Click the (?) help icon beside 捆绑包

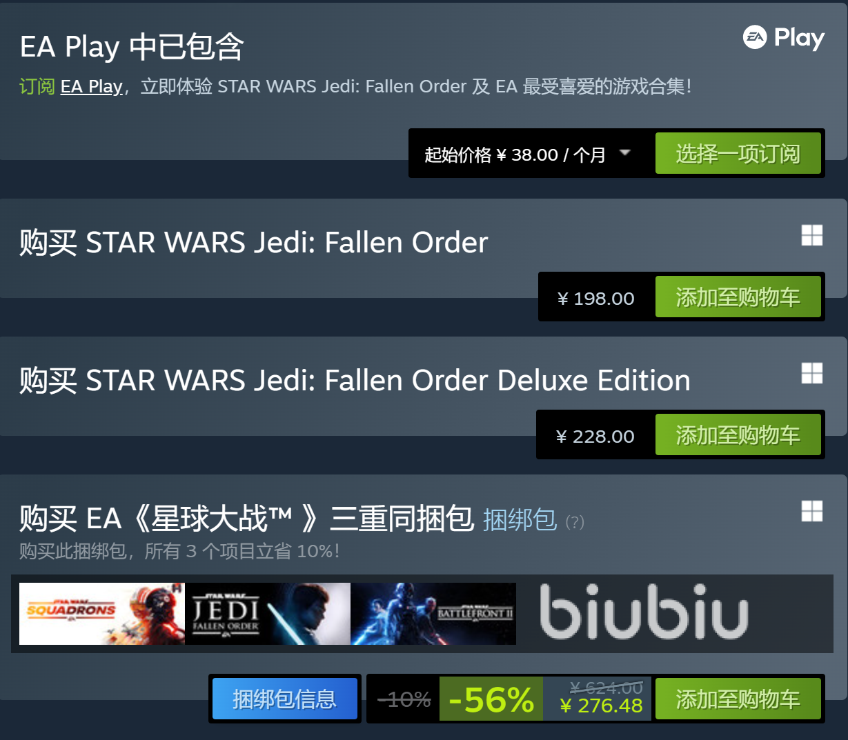pos(575,522)
